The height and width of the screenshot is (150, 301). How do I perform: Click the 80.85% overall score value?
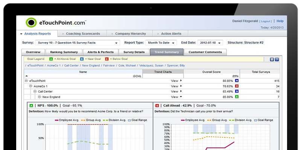(228, 81)
